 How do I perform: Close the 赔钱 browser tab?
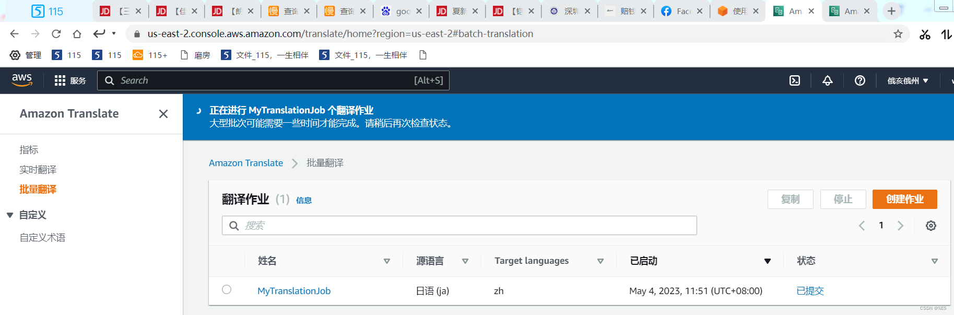pos(643,11)
